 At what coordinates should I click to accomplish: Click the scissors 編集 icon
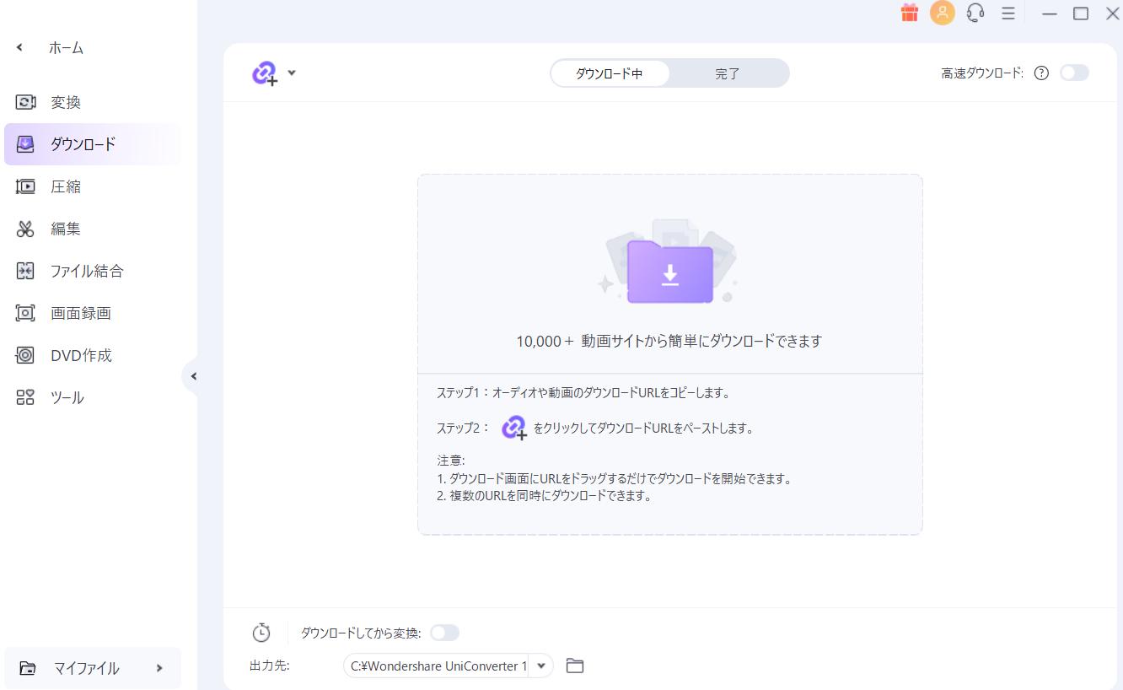pos(25,229)
